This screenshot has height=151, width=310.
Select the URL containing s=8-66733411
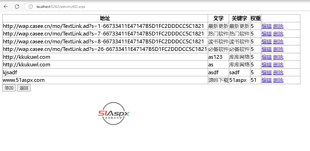pos(104,42)
